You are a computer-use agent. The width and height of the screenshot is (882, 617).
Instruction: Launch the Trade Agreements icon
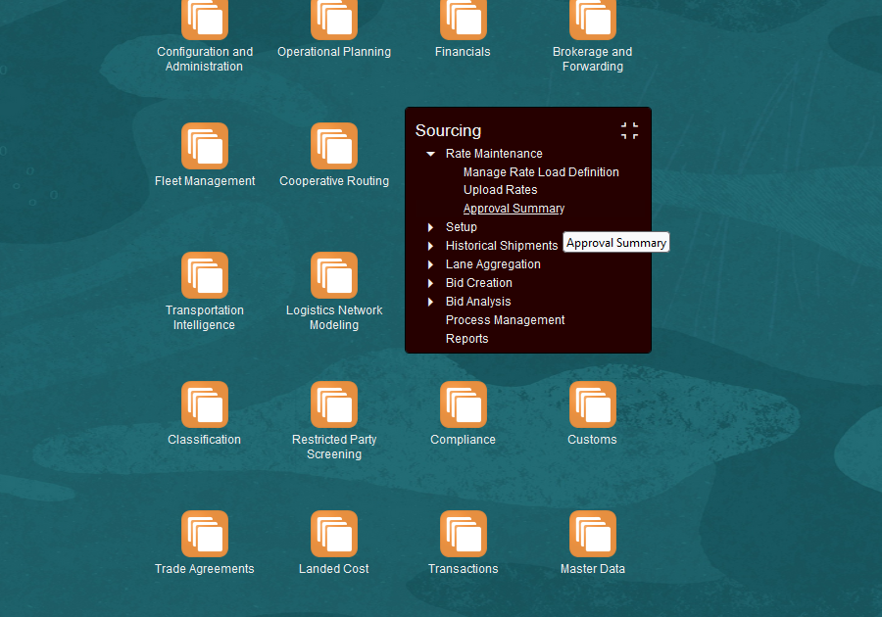coord(205,534)
